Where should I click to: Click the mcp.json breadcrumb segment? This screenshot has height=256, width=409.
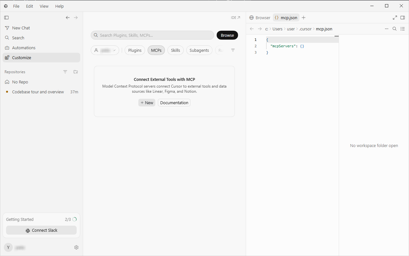(x=324, y=29)
